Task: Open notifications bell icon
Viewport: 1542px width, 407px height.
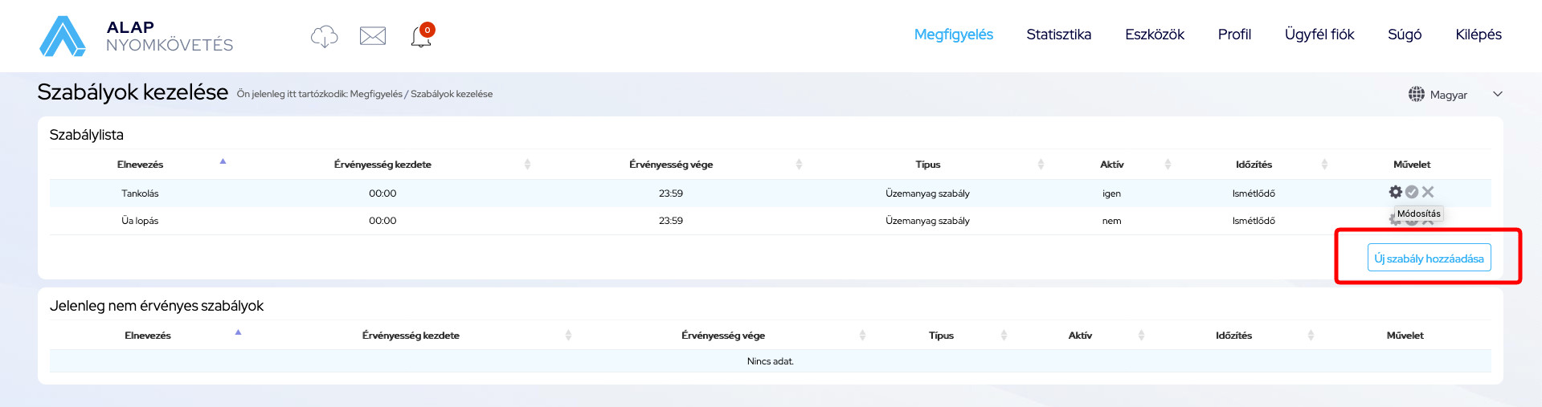Action: pos(421,36)
